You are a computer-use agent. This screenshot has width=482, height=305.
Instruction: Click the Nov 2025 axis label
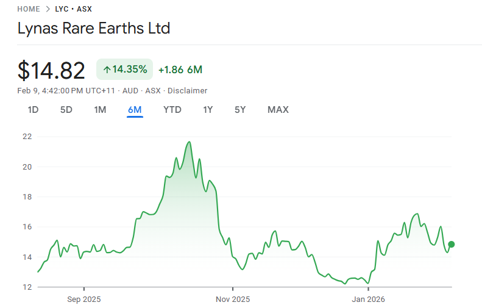pos(233,299)
